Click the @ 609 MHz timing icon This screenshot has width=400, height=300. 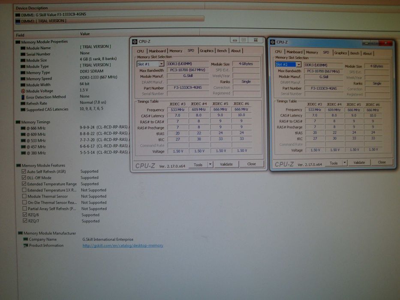pyautogui.click(x=23, y=135)
